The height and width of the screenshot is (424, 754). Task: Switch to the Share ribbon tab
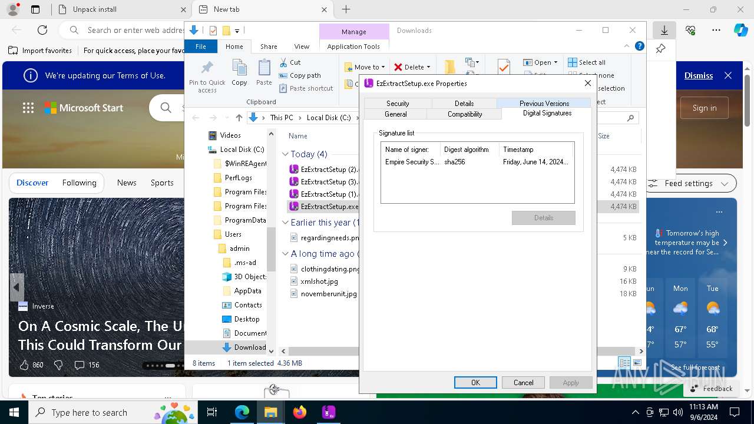click(269, 47)
